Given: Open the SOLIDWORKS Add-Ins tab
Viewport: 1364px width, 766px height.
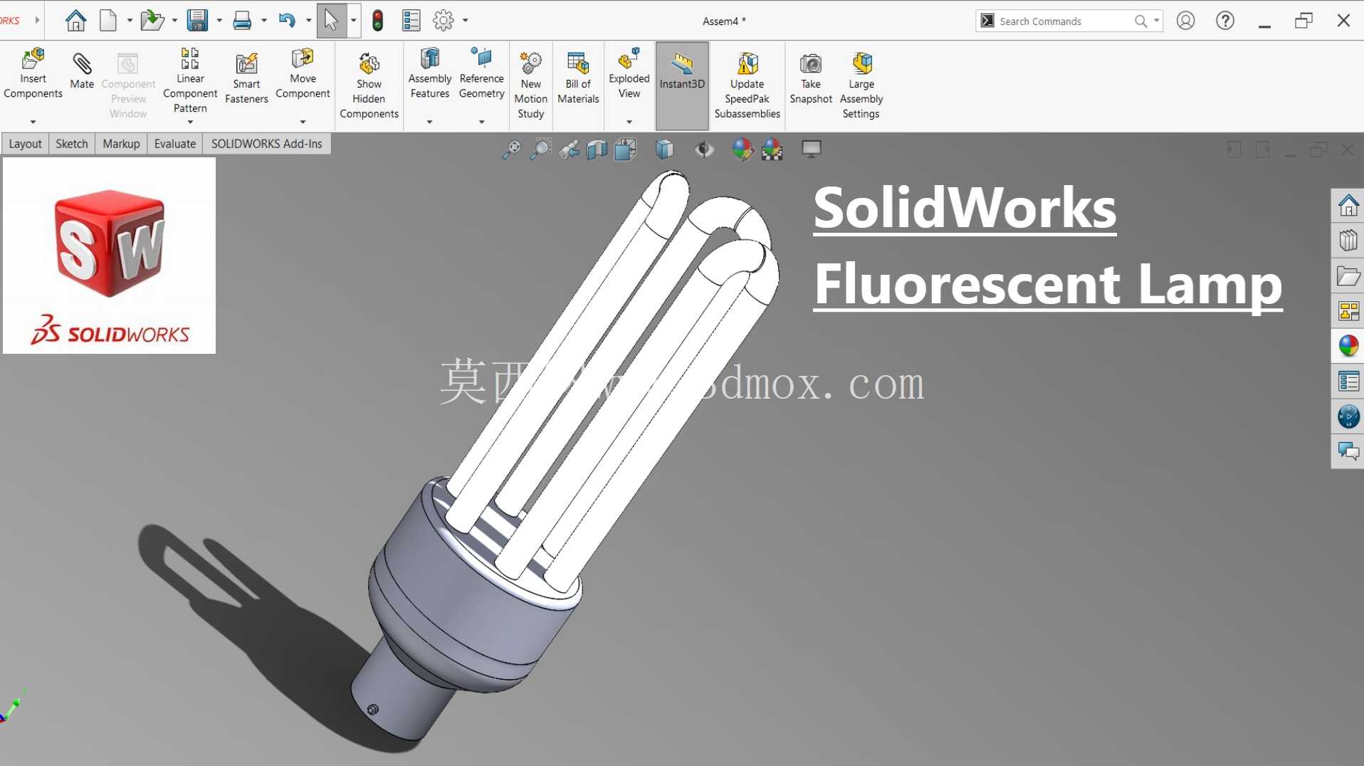Looking at the screenshot, I should pos(267,144).
